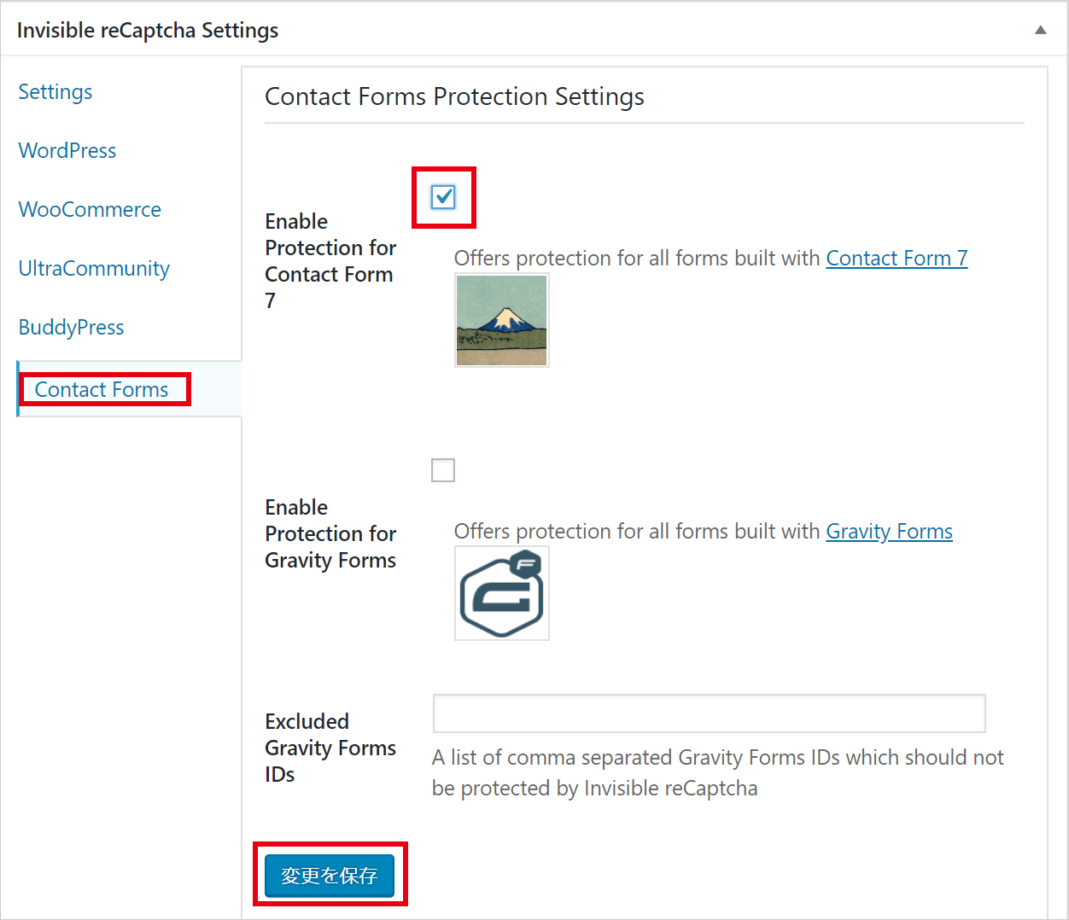Screen dimensions: 1069x920
Task: Go to the UltraCommunity tab
Action: (94, 269)
